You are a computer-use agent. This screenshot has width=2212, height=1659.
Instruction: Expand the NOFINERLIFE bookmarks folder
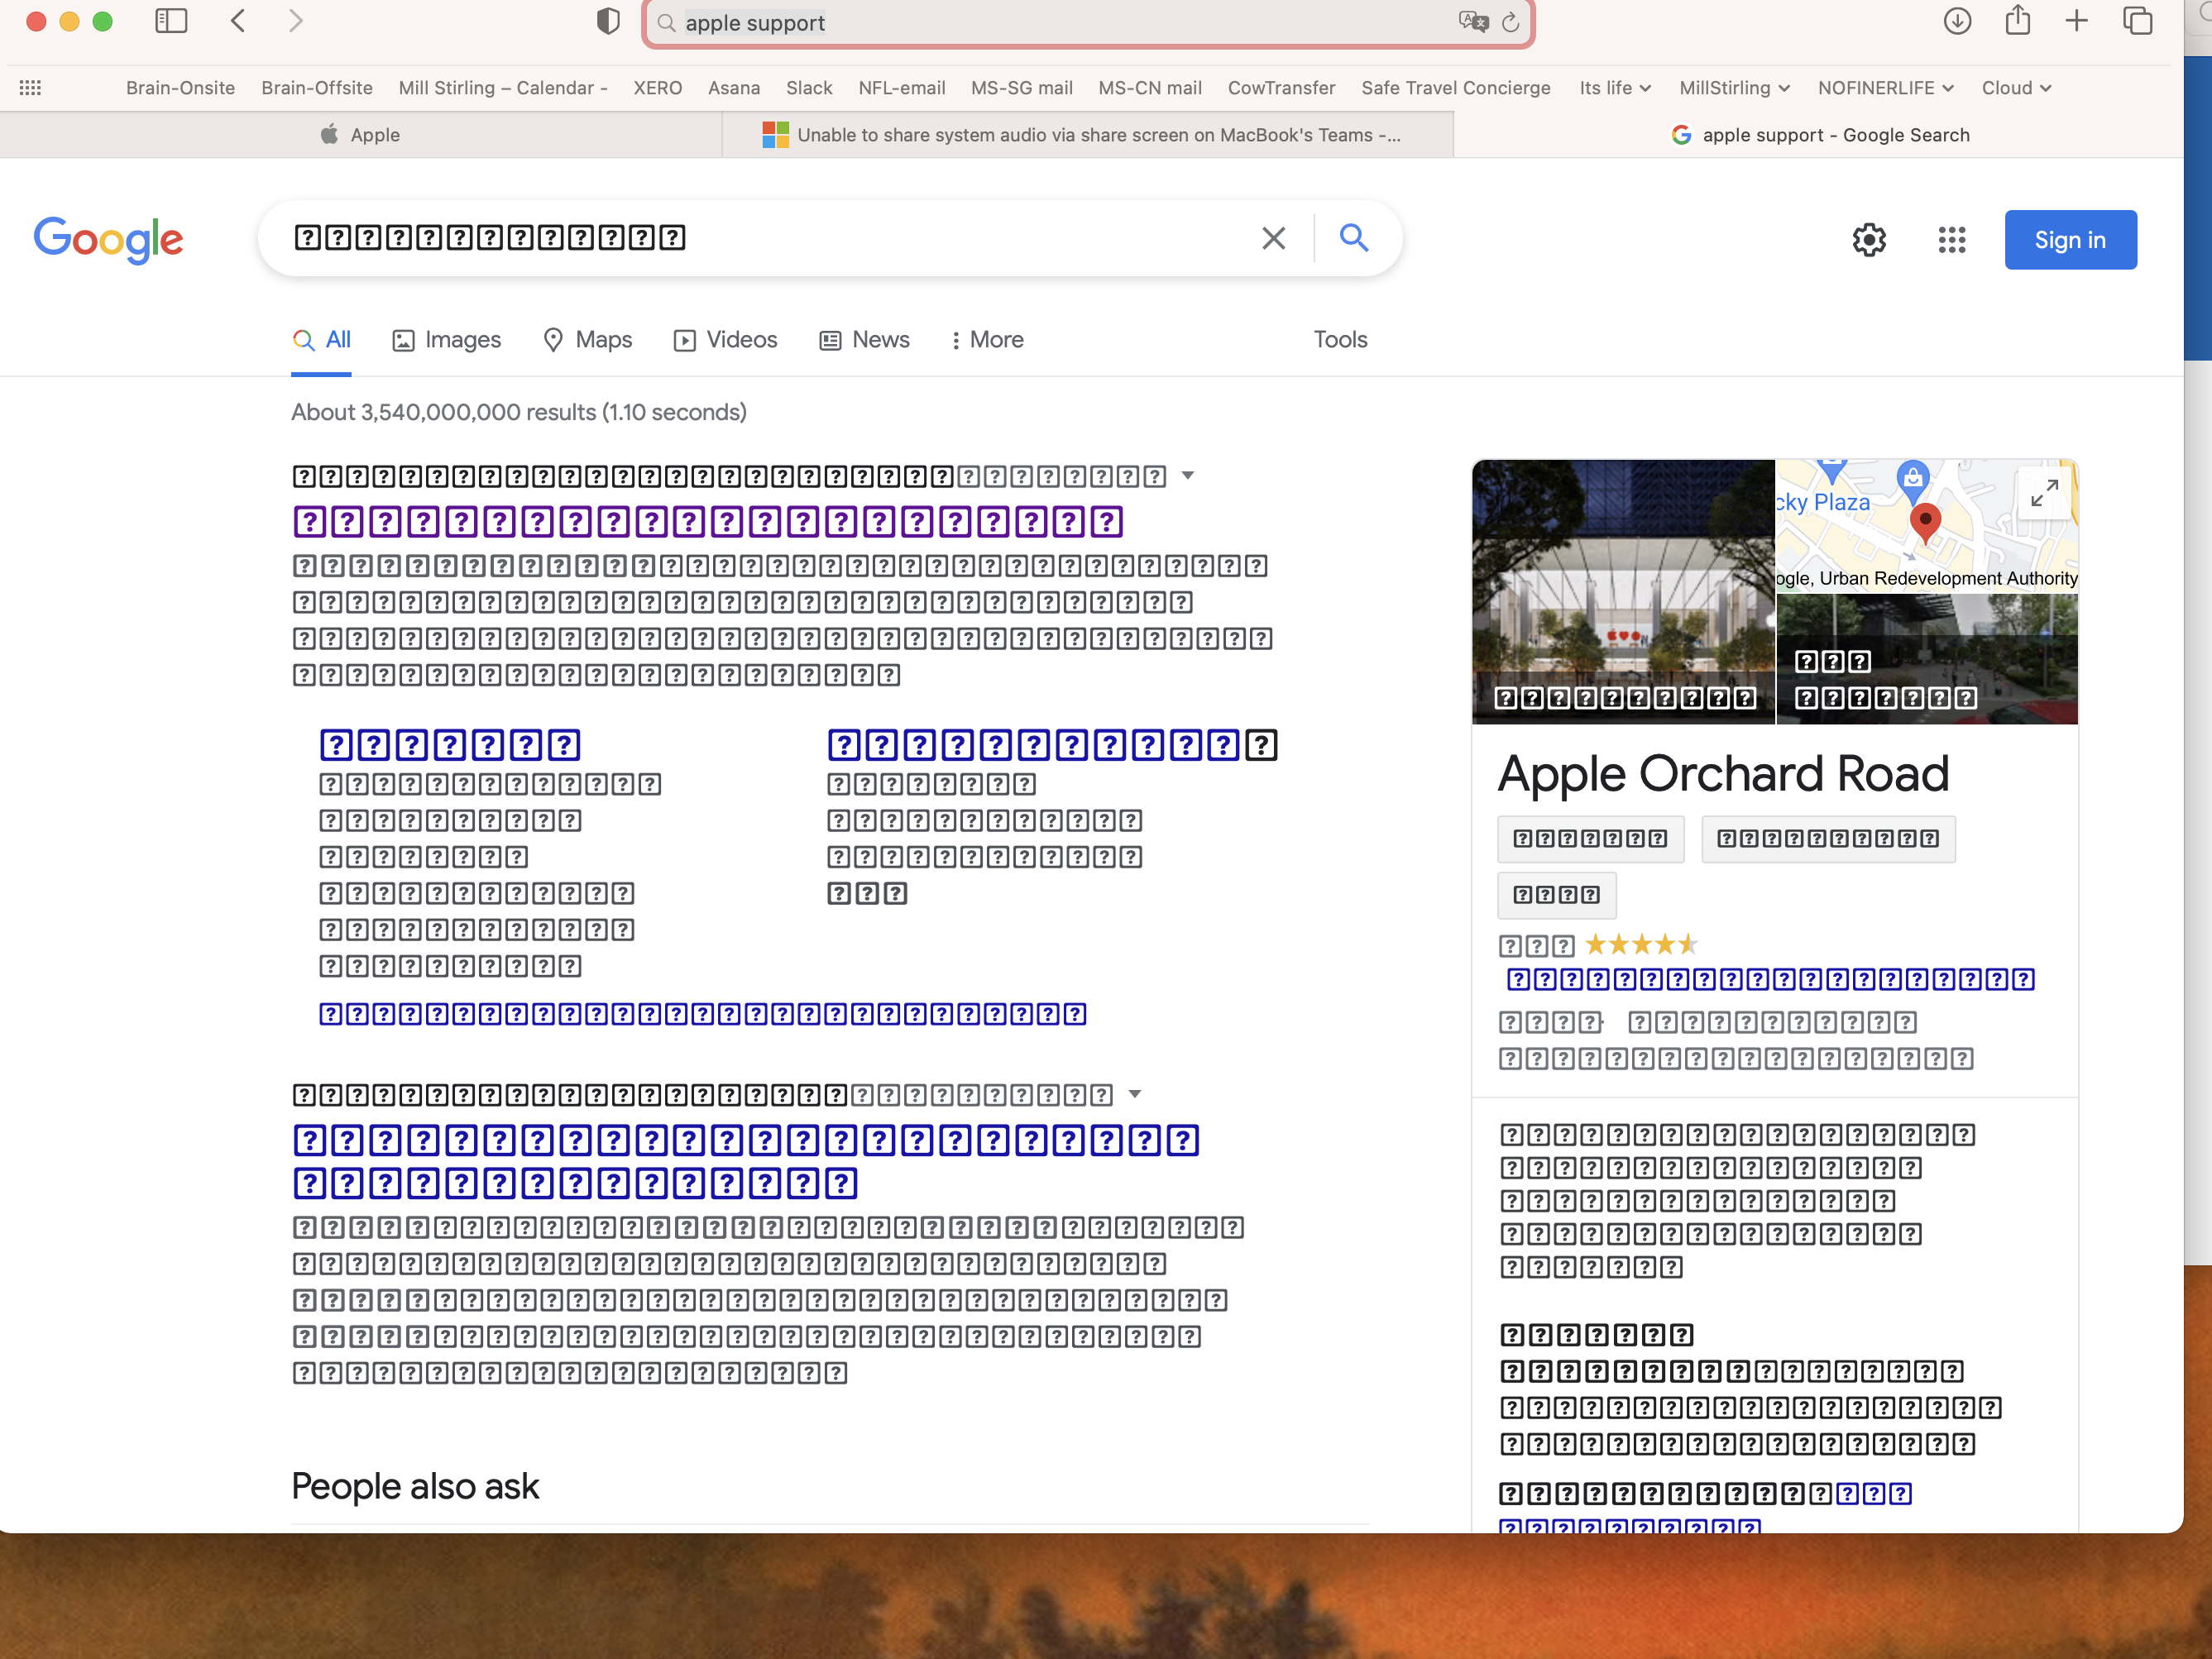pos(1885,88)
